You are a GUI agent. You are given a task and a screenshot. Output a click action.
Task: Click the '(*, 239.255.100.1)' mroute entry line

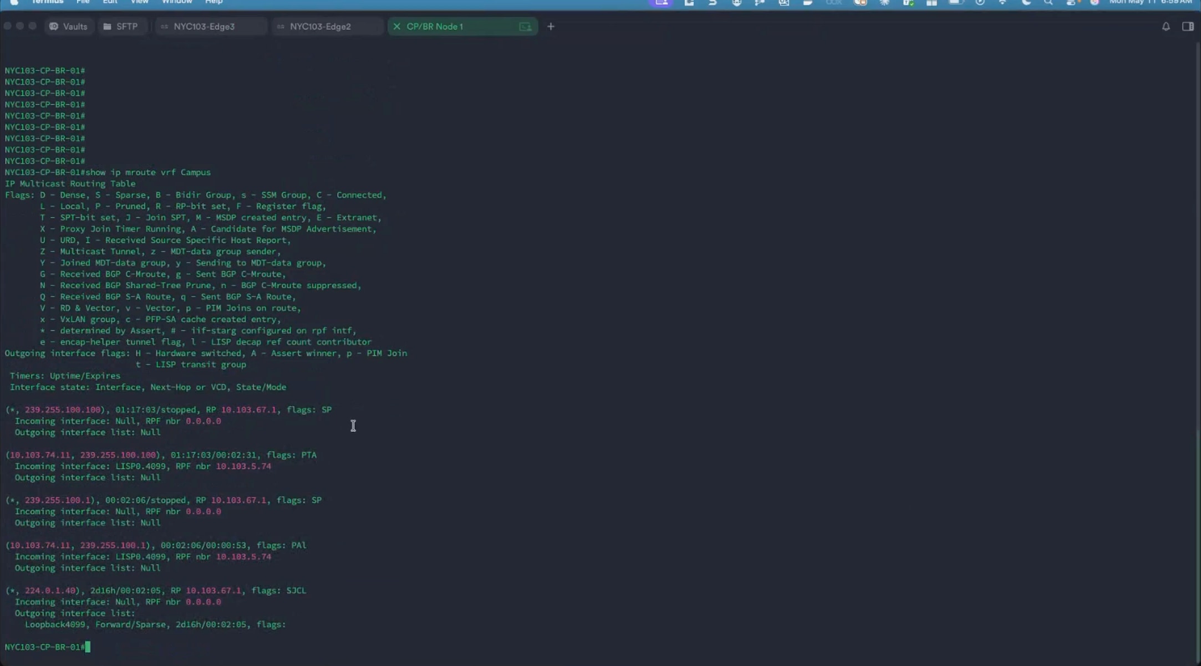click(x=163, y=500)
